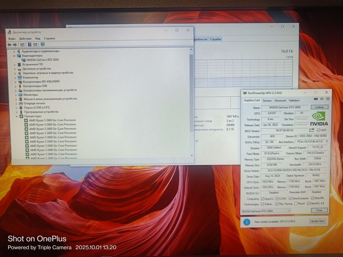The width and height of the screenshot is (343, 257).
Task: Collapse the Видеоадаптеры tree node
Action: point(14,56)
